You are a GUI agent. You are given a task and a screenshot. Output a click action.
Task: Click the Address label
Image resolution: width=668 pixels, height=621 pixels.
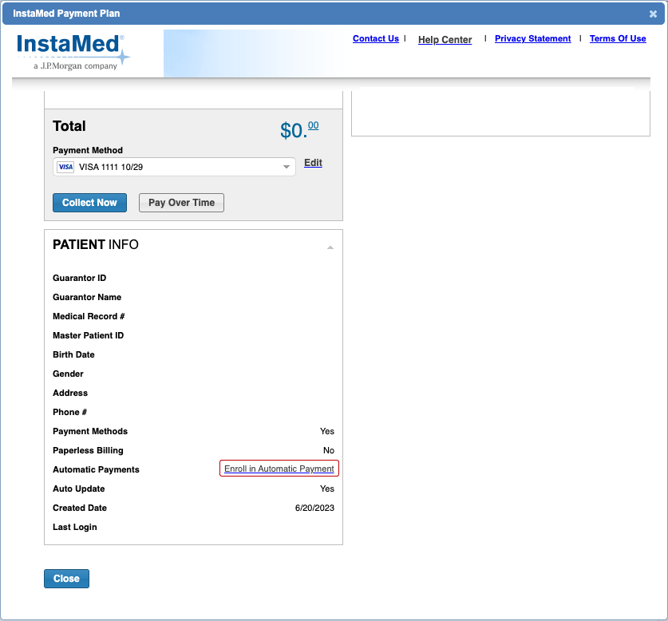click(70, 393)
